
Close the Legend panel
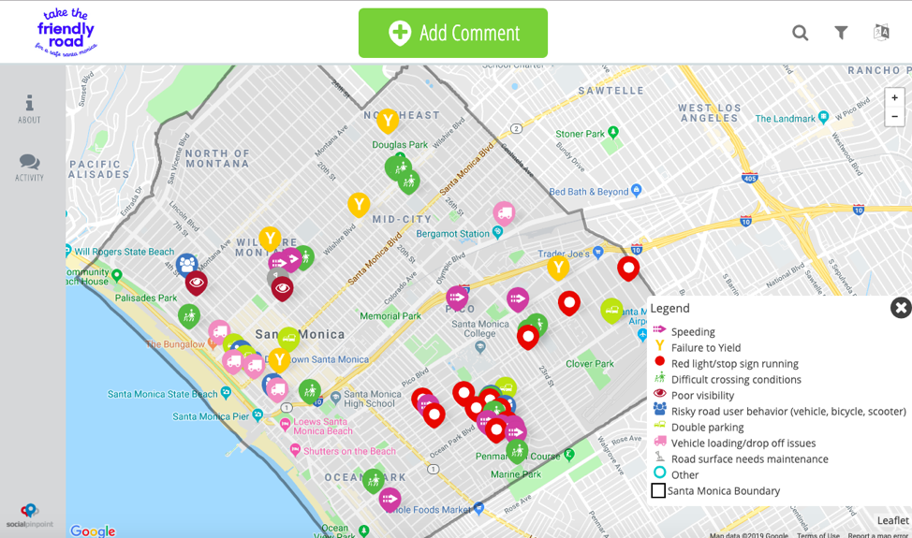coord(900,308)
